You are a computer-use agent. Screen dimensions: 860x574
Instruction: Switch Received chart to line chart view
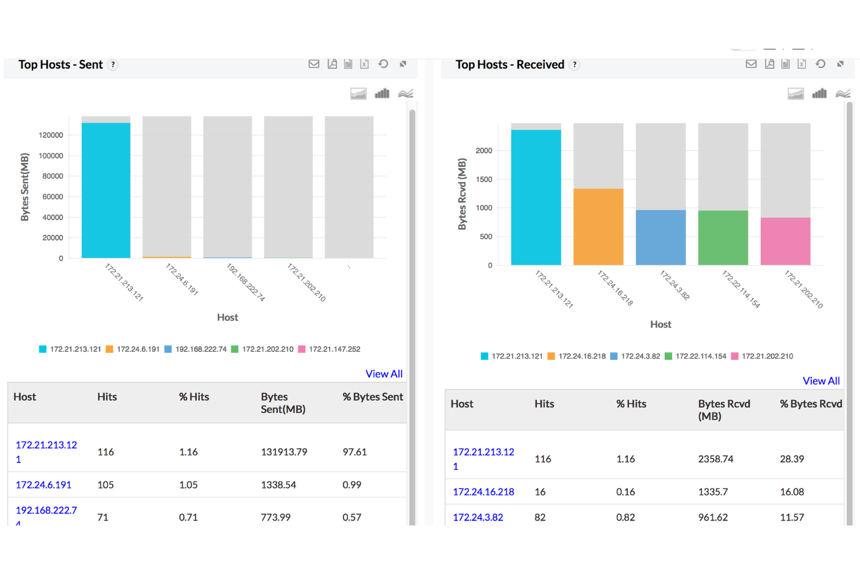point(843,93)
